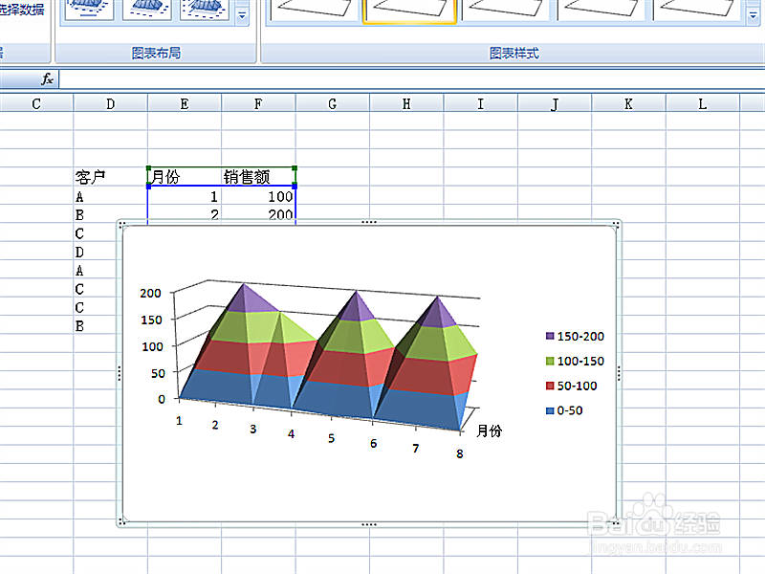Click the chart's left-middle resize handle
The width and height of the screenshot is (765, 574).
[x=119, y=373]
